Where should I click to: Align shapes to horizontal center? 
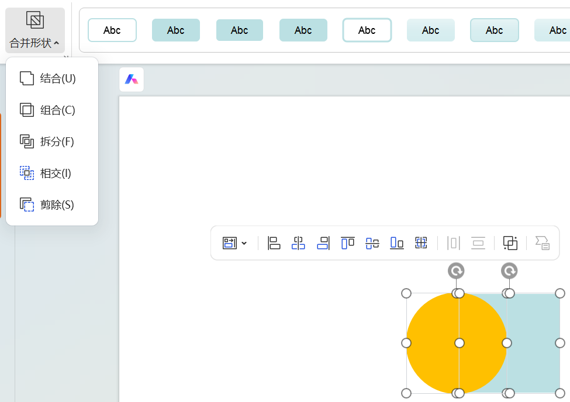pos(298,243)
